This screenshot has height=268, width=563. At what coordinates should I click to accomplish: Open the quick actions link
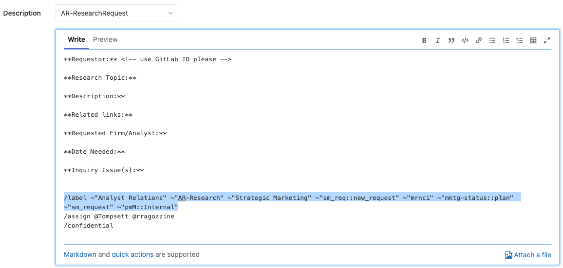coord(132,254)
